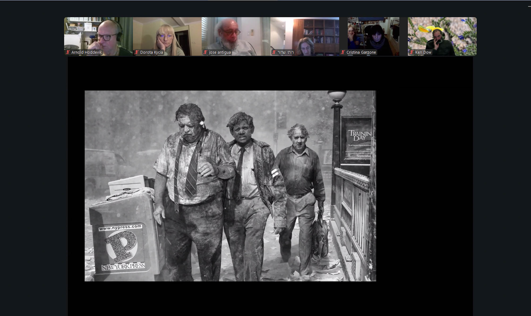Click the Cristina Garzone name label
The height and width of the screenshot is (316, 531).
tap(361, 52)
